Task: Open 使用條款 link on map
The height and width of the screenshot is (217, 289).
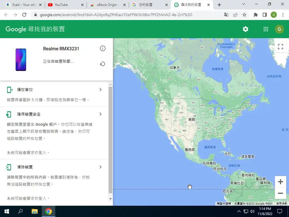Action: (x=281, y=203)
